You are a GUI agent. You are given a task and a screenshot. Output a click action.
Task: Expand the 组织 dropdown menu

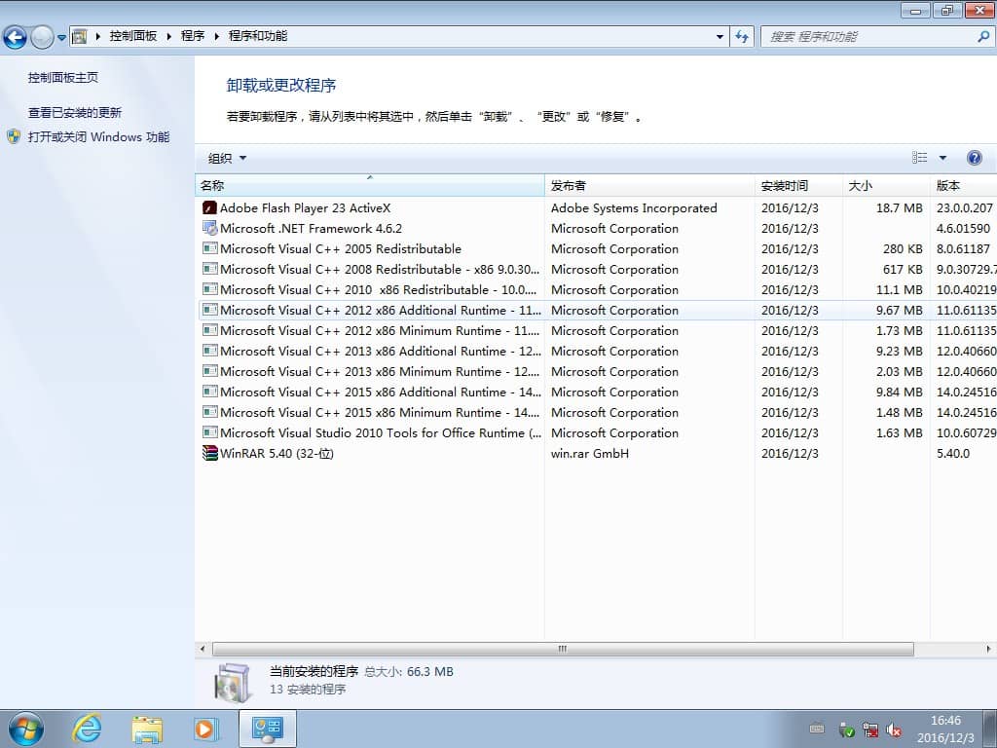tap(227, 158)
